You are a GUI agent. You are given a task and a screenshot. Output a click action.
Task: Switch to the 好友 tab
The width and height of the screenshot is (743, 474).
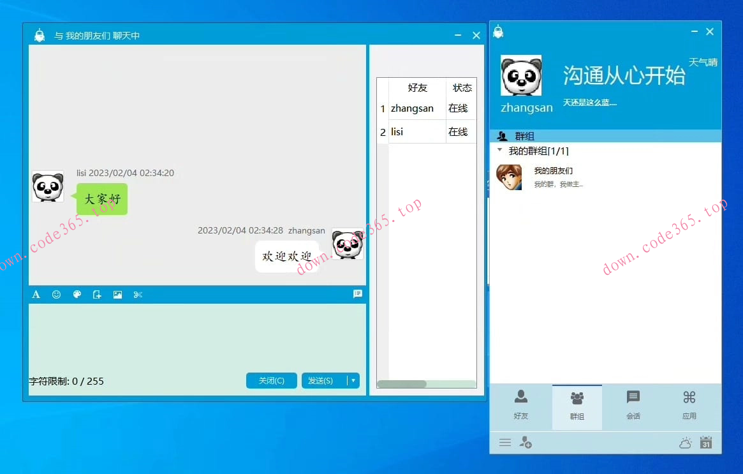coord(520,406)
